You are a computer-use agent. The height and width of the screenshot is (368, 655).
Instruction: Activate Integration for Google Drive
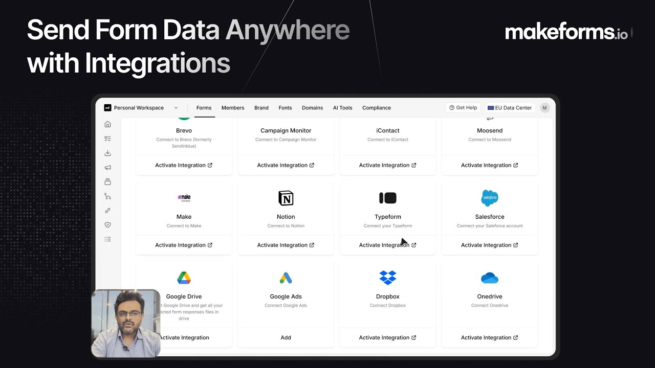click(x=184, y=337)
